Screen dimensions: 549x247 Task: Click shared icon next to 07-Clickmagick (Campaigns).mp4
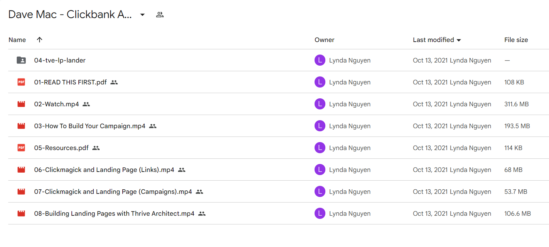pos(200,192)
